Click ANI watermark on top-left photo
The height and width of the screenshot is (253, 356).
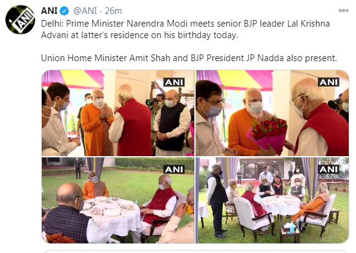coord(174,82)
